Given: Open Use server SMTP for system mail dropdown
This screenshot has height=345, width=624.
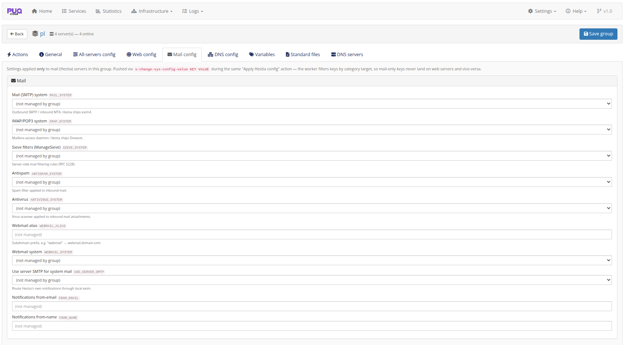Looking at the screenshot, I should tap(312, 280).
